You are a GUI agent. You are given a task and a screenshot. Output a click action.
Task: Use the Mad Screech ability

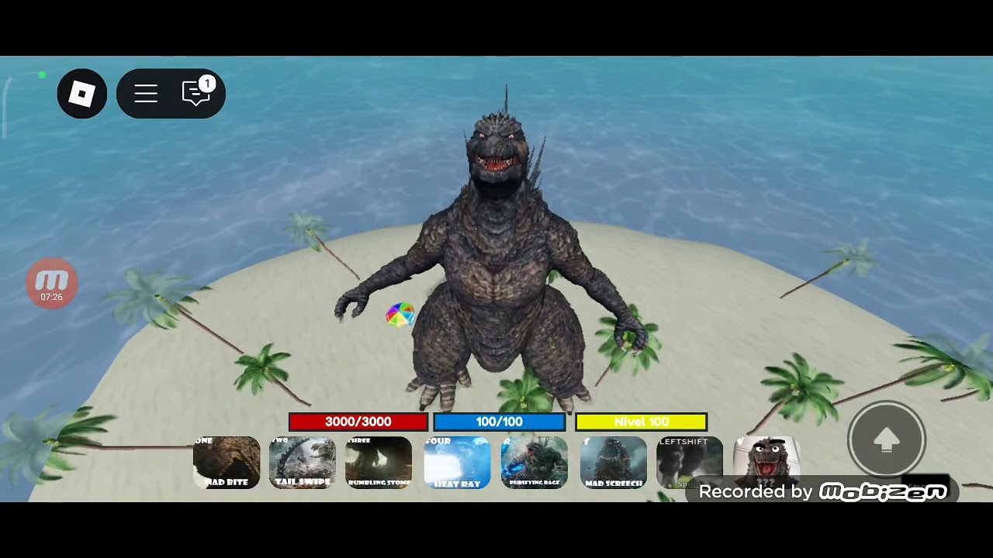click(x=614, y=463)
